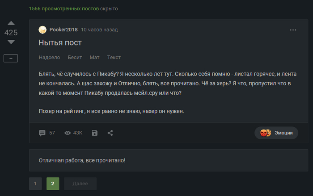Select the "Бесит" tag
313x196 pixels.
(x=75, y=58)
